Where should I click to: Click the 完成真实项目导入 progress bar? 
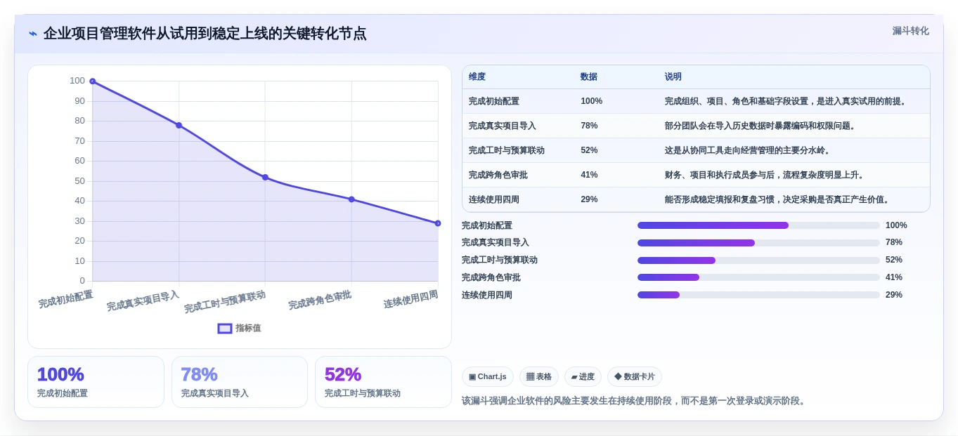coord(758,243)
